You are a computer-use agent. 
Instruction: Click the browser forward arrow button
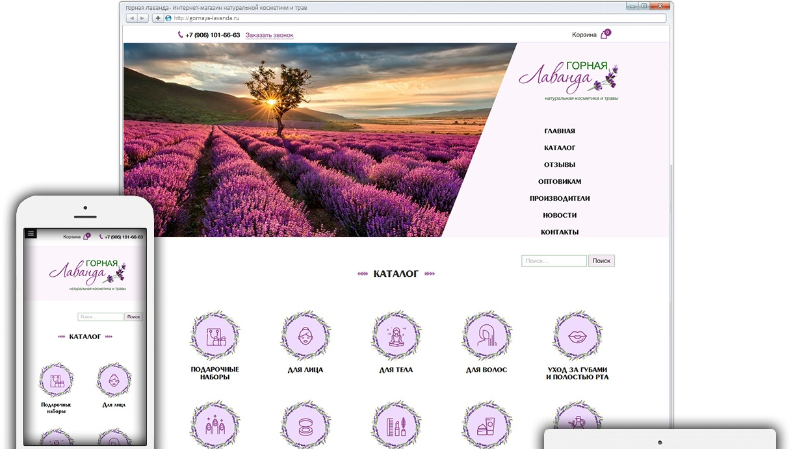point(142,18)
